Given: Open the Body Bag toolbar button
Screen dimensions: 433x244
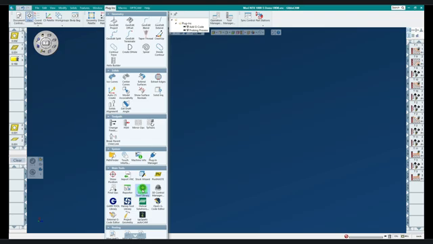Looking at the screenshot, I should pos(75,17).
